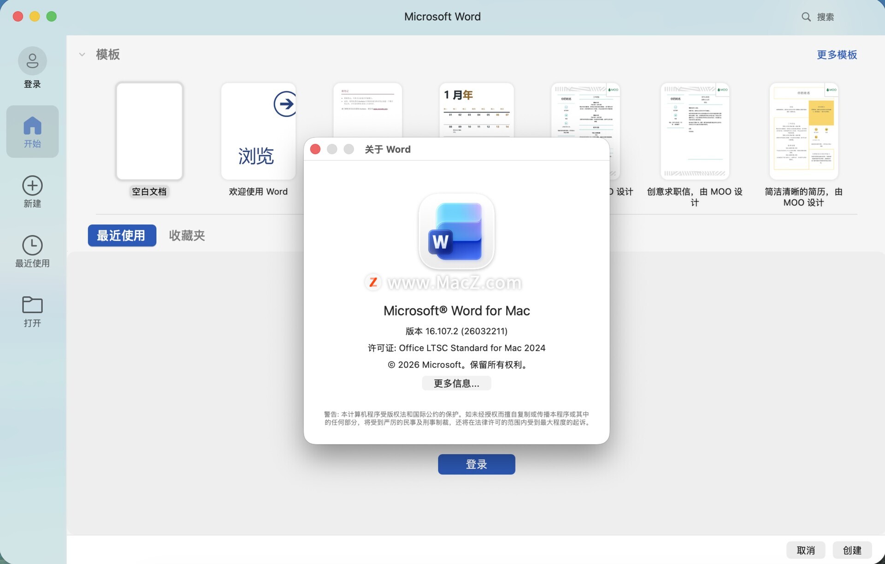
Task: Open the 更多模板 more templates link
Action: click(x=836, y=55)
